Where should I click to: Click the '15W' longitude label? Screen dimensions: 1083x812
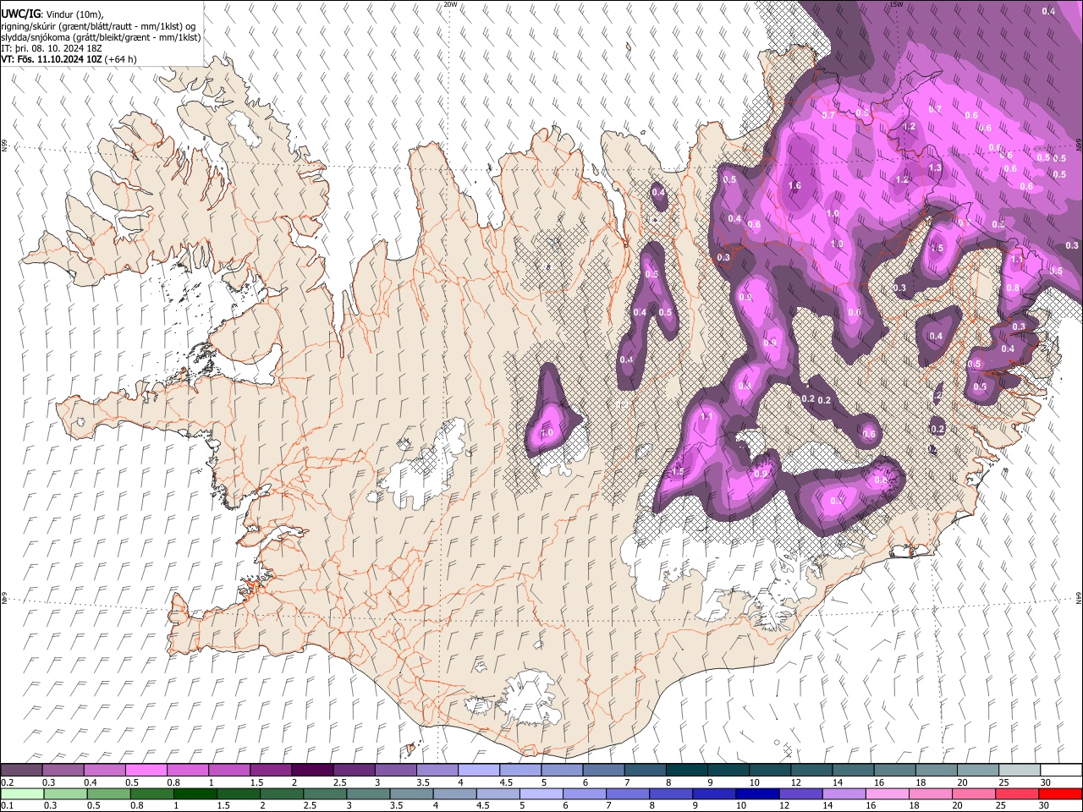[x=895, y=4]
